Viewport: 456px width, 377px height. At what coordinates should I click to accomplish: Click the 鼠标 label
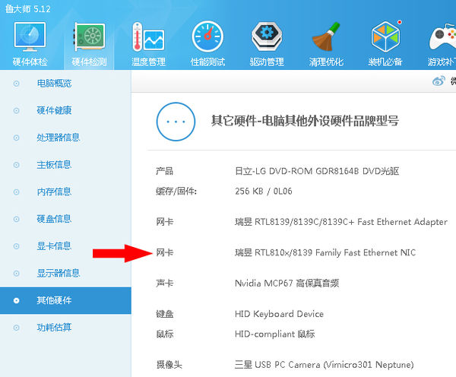pyautogui.click(x=165, y=334)
